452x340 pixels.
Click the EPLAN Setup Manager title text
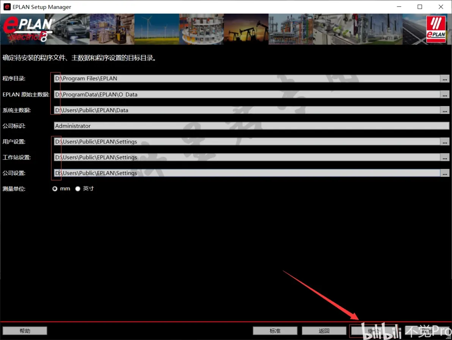[x=42, y=7]
